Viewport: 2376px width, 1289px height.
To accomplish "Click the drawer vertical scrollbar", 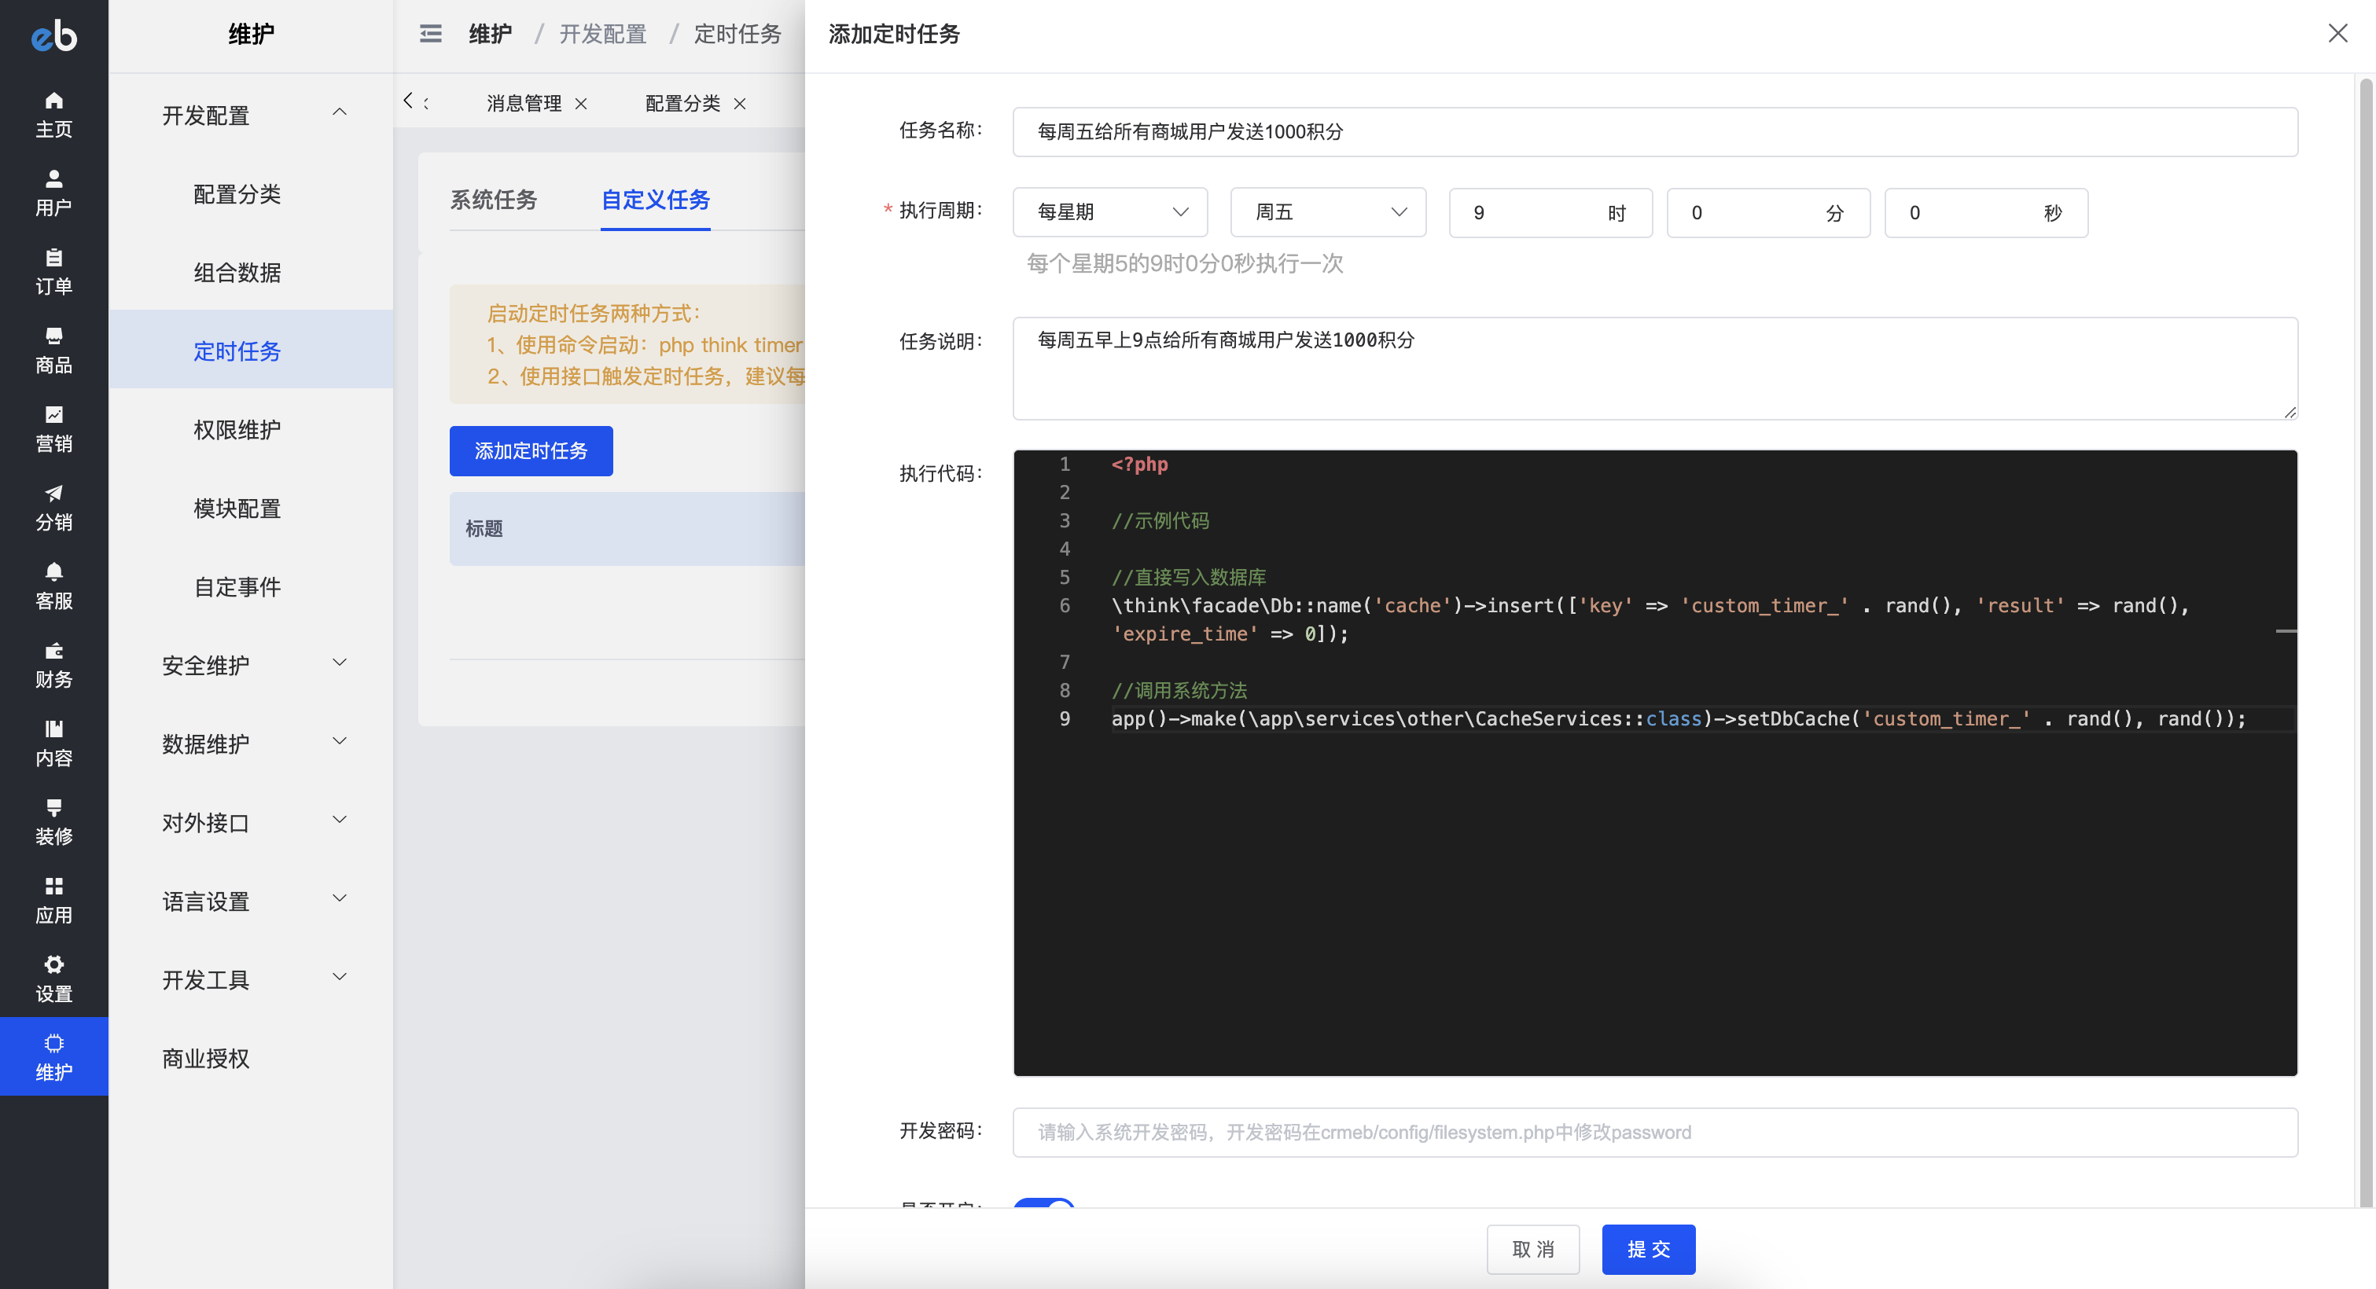I will [x=2366, y=643].
